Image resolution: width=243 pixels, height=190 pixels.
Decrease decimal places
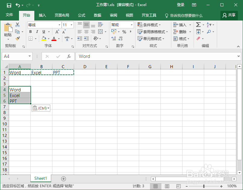click(120, 39)
